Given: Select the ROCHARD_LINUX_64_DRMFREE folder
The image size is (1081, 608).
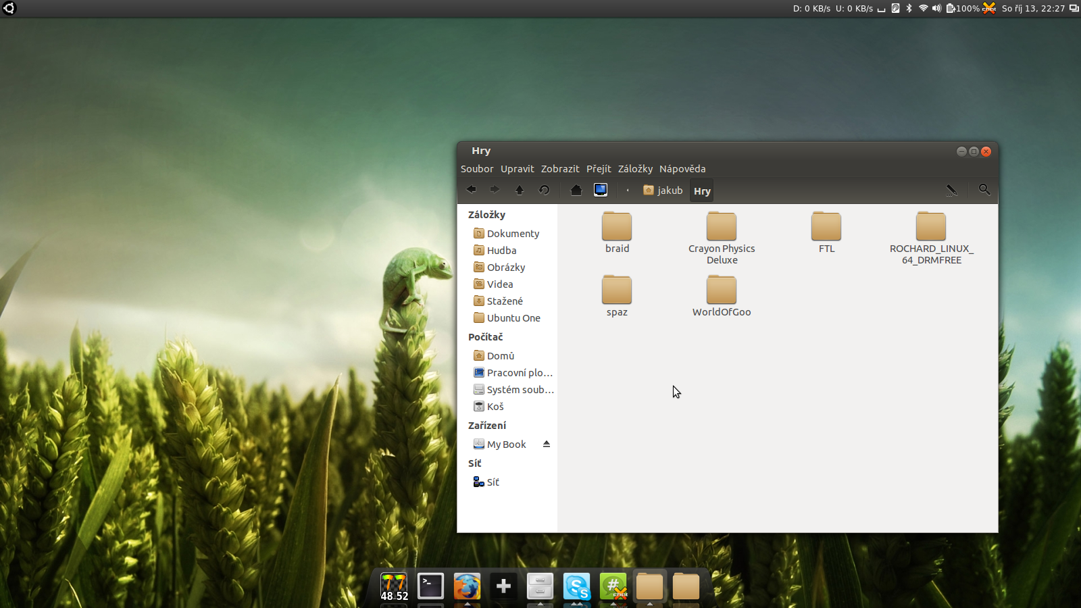Looking at the screenshot, I should coord(931,238).
